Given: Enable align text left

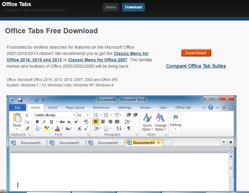Looking at the screenshot, I should (x=96, y=122).
